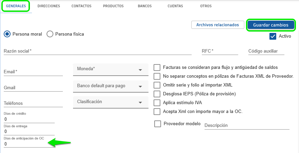Enable the Proveedor modelo checkbox
The image size is (299, 153).
(x=158, y=124)
